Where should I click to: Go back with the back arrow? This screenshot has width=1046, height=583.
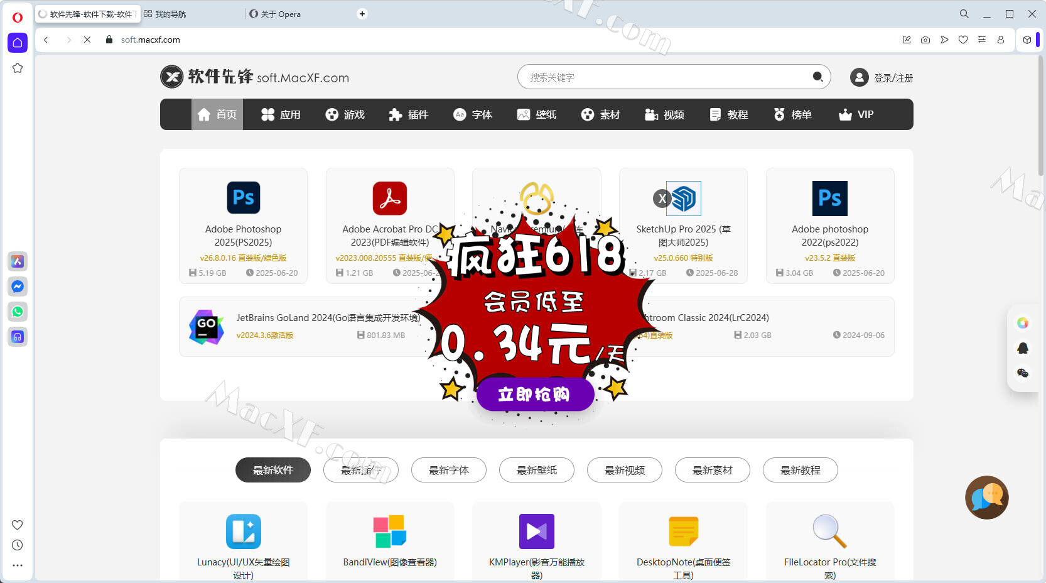(x=46, y=40)
